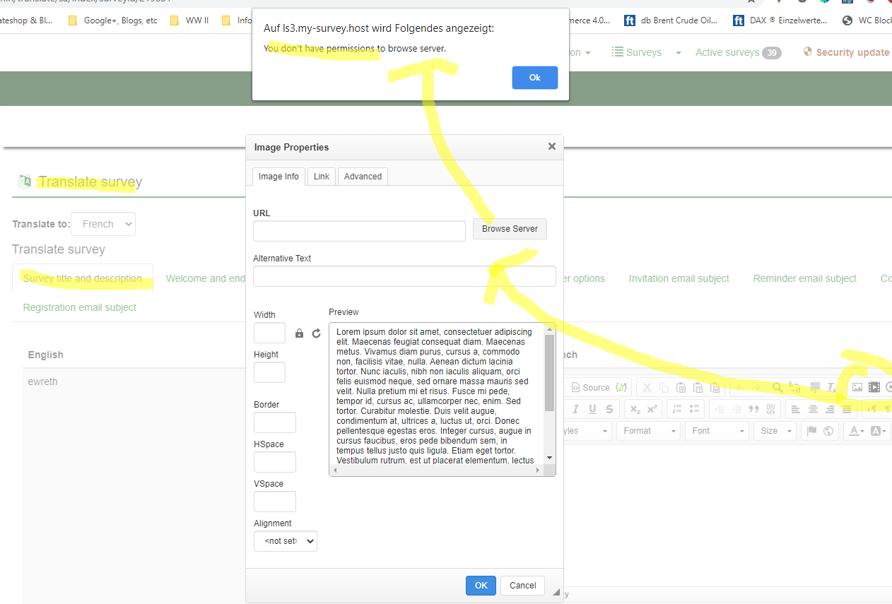Click the align center icon

814,409
